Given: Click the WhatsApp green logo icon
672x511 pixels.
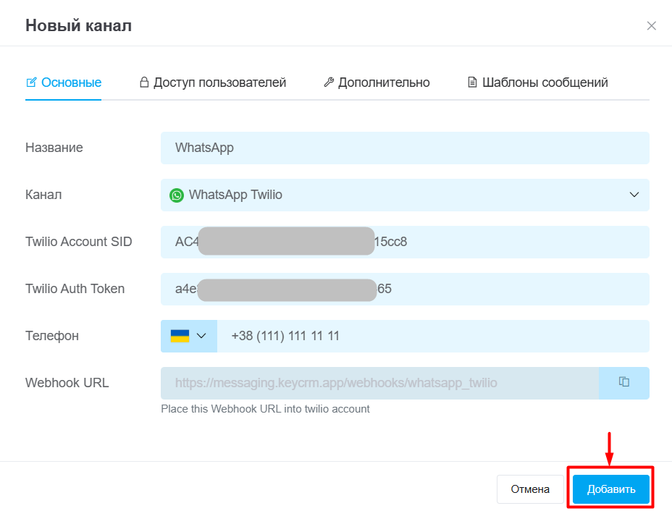Looking at the screenshot, I should (177, 195).
